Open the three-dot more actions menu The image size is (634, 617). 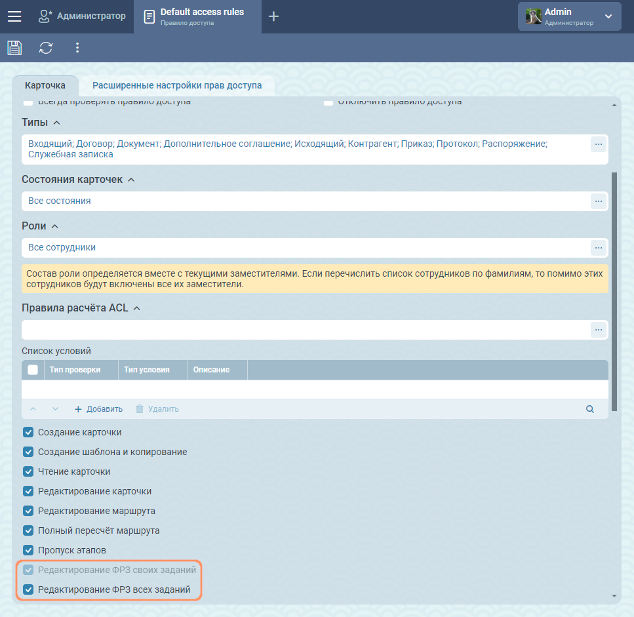tap(77, 48)
